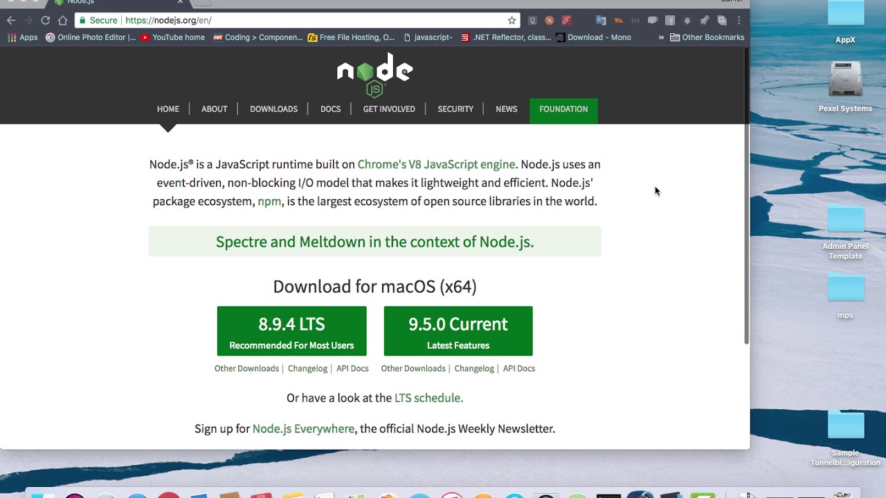Viewport: 886px width, 498px height.
Task: Open the NEWS nav item
Action: click(x=506, y=109)
